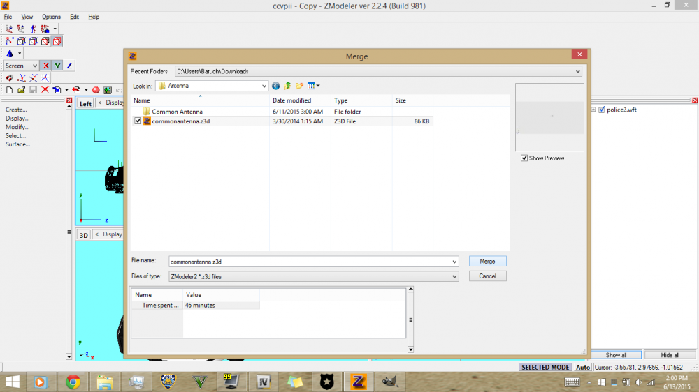The width and height of the screenshot is (699, 392).
Task: Open the textures browser icon
Action: (x=108, y=90)
